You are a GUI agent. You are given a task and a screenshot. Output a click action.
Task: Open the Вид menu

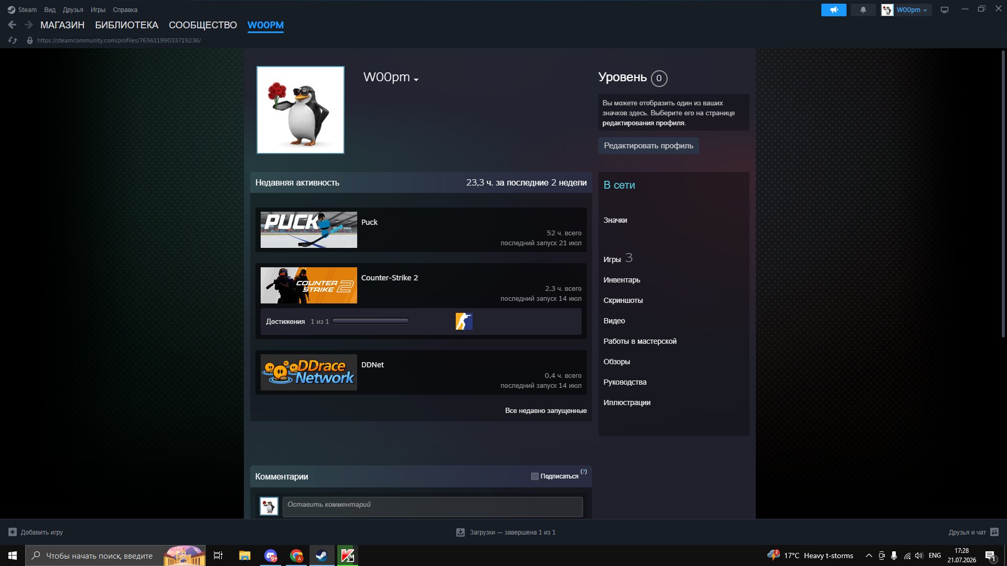50,9
